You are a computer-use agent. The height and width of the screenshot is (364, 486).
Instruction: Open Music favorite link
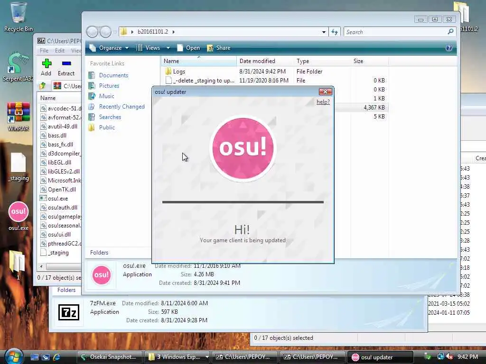107,96
